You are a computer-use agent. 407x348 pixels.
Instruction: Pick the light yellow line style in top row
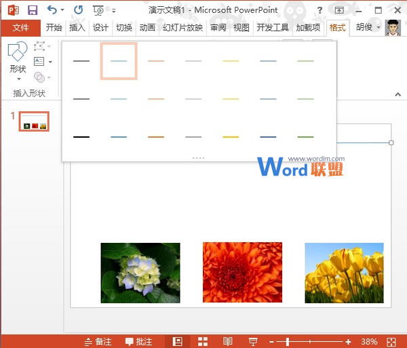click(x=231, y=61)
